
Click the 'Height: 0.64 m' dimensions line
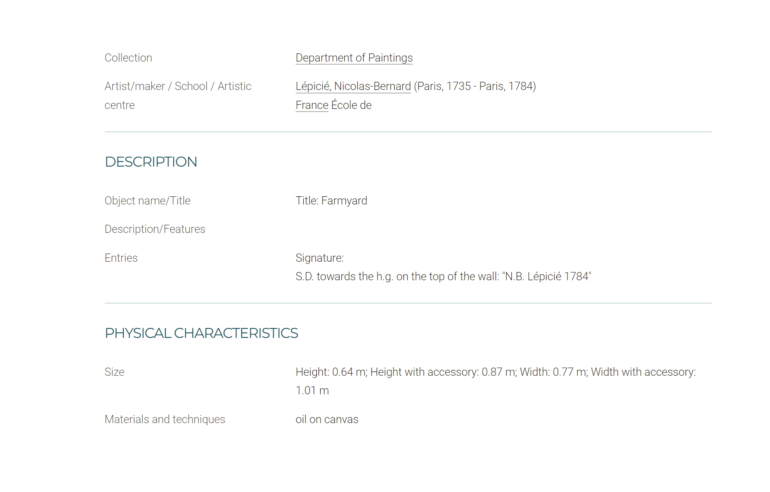tap(496, 372)
